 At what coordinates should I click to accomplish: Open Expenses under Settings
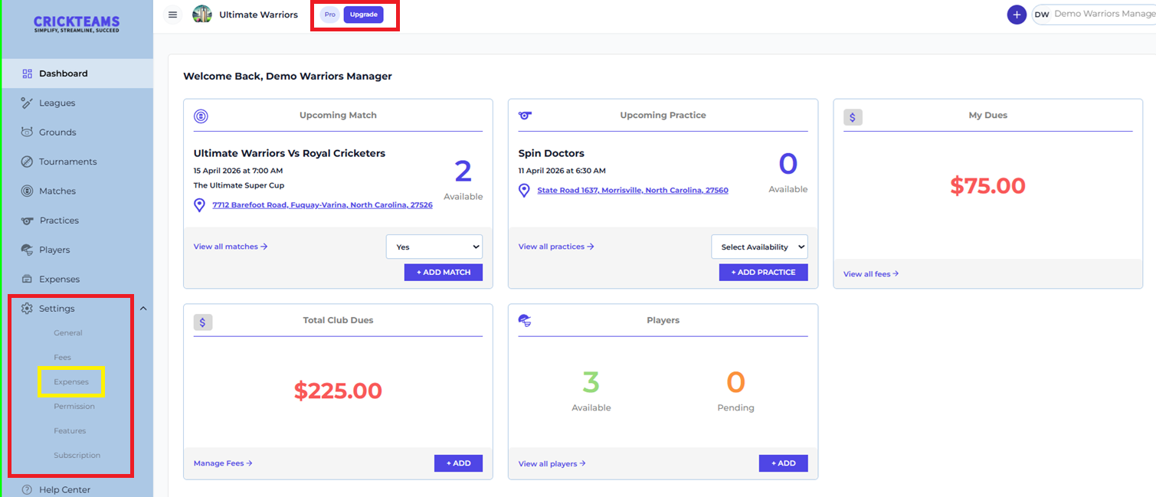click(71, 382)
